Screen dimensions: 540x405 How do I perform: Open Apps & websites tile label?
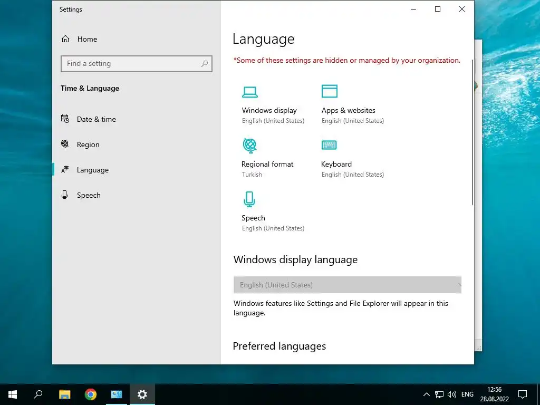pos(348,111)
